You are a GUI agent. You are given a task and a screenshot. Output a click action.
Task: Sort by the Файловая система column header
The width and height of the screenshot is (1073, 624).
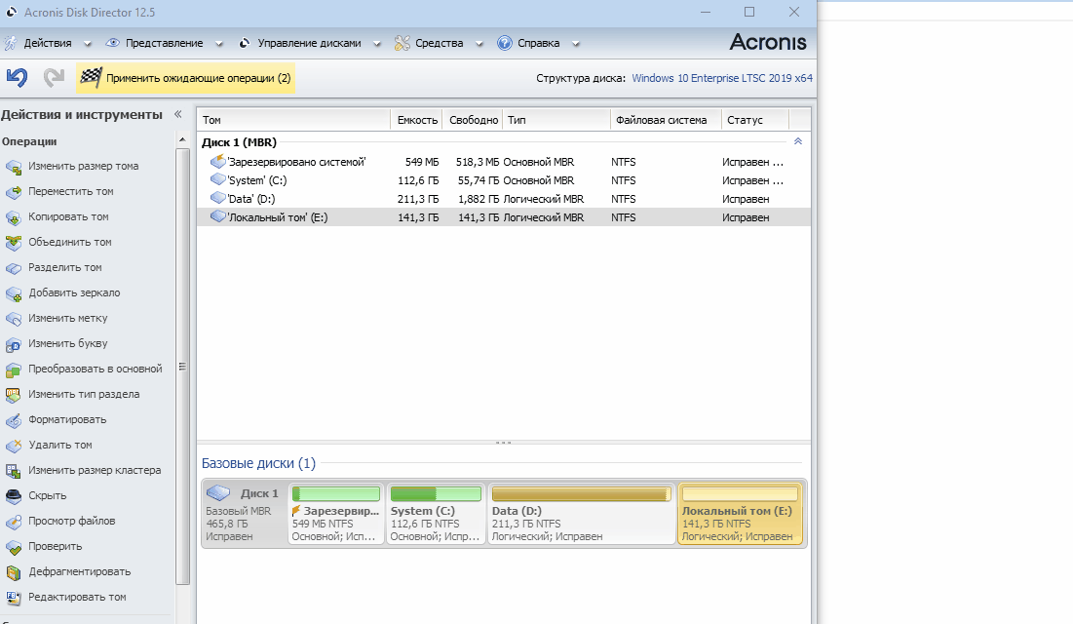pyautogui.click(x=666, y=120)
